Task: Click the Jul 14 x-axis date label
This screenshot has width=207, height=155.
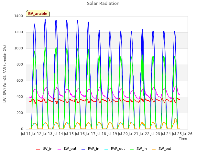Action: [58, 134]
